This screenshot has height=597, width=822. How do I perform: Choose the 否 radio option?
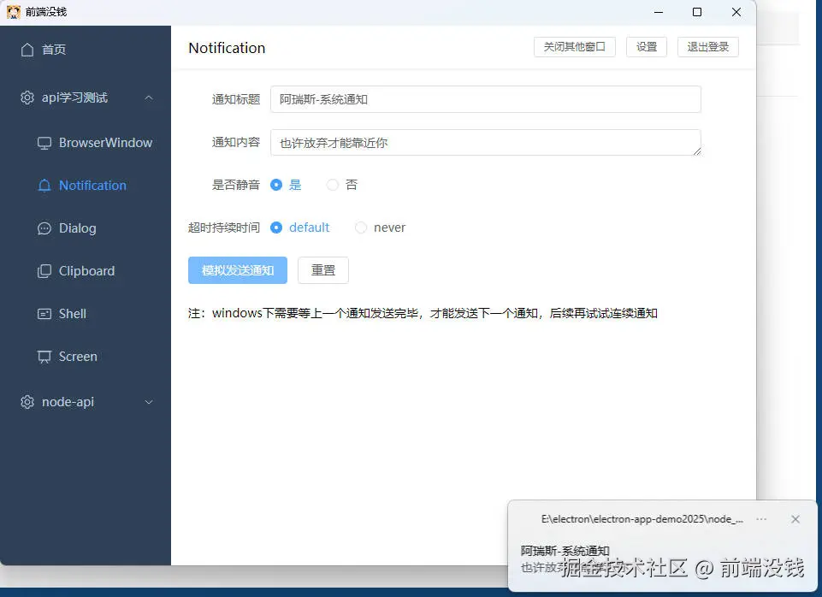pyautogui.click(x=334, y=185)
